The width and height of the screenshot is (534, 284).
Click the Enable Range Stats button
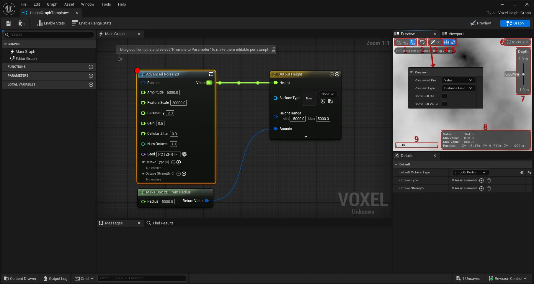click(92, 23)
